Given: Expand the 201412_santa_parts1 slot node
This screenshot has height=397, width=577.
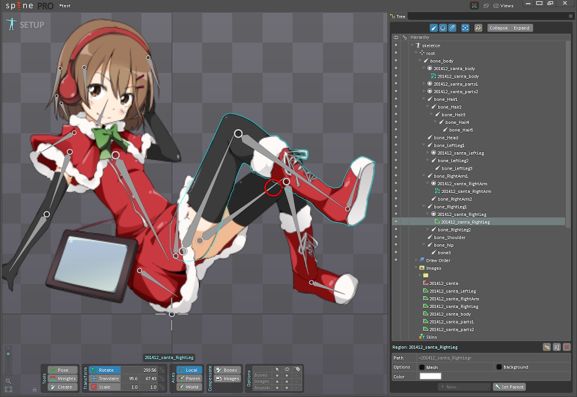Looking at the screenshot, I should point(424,84).
